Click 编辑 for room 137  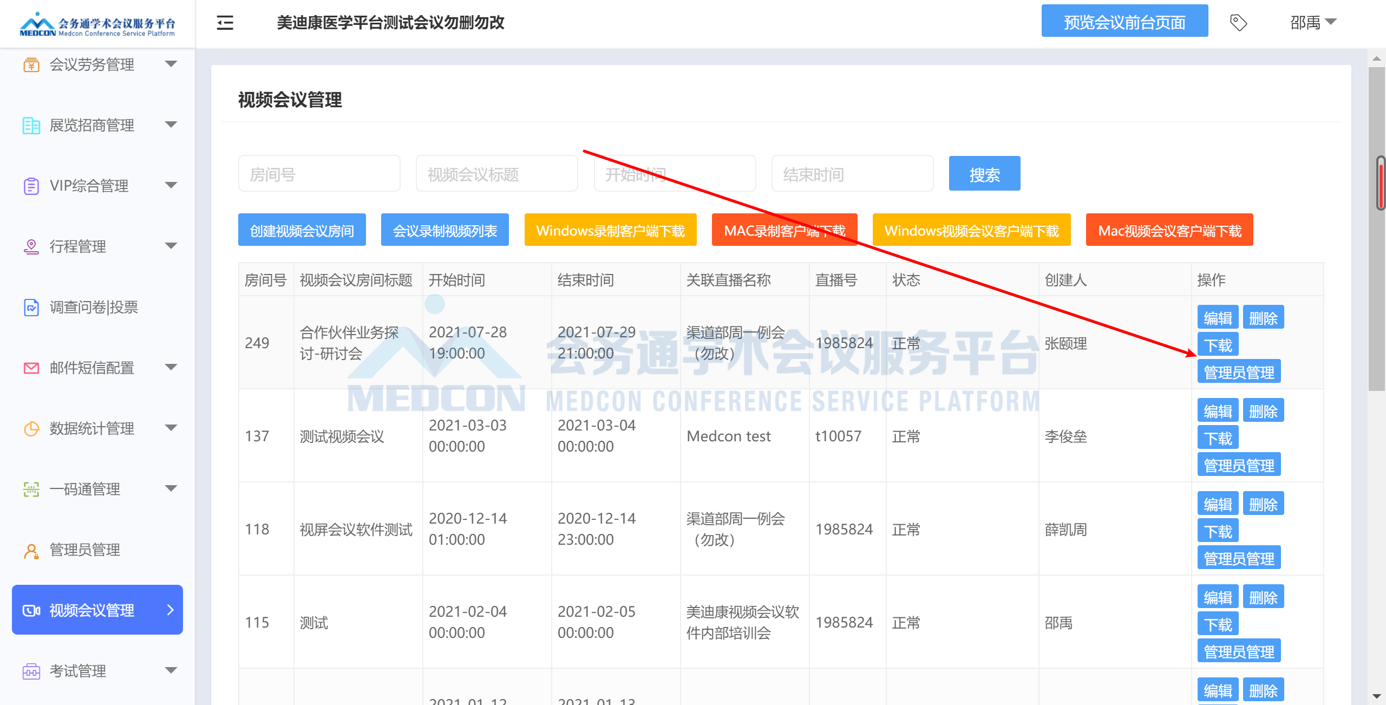1218,411
